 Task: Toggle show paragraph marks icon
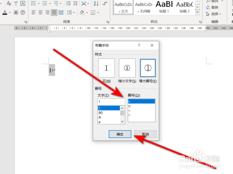tap(105, 3)
